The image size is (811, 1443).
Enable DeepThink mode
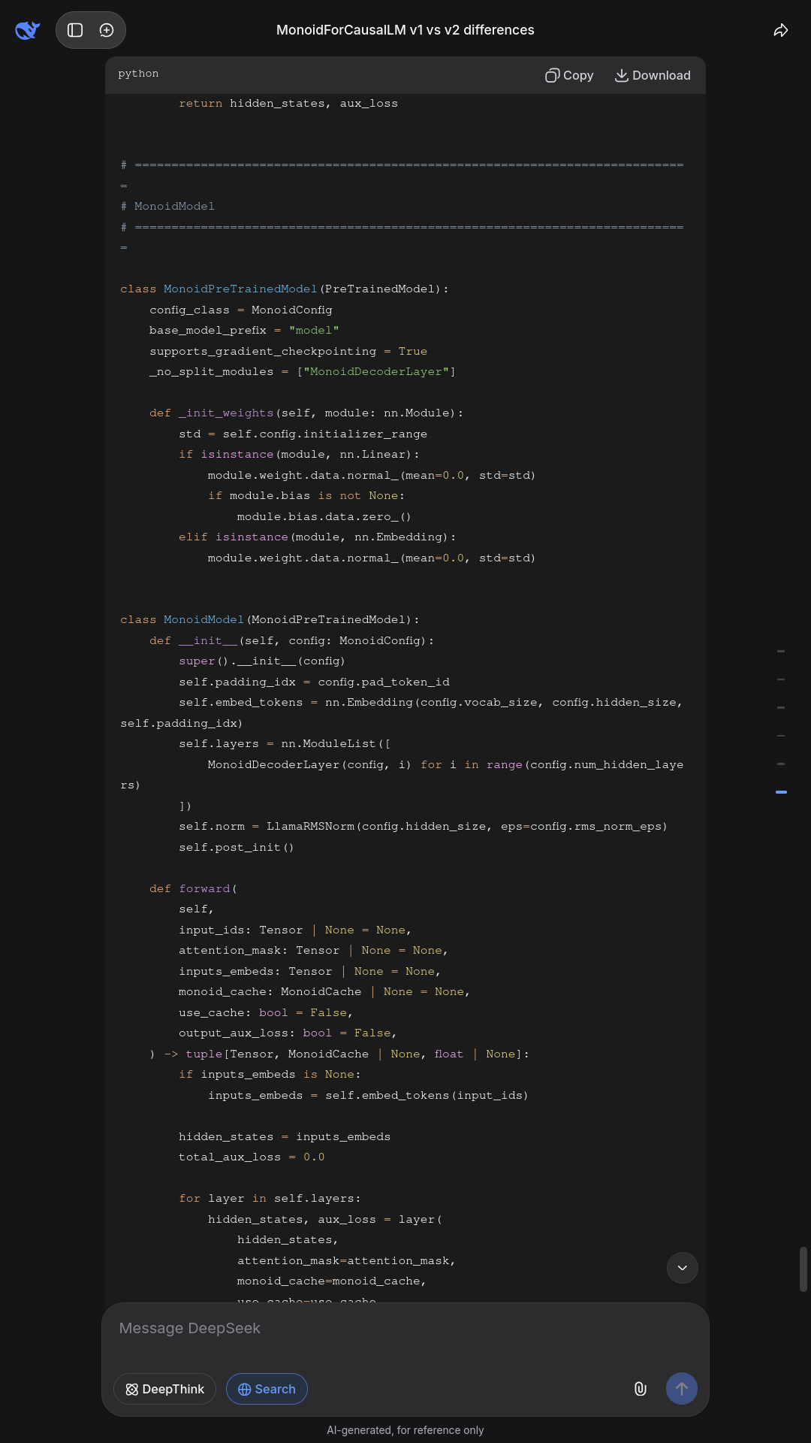(164, 1389)
